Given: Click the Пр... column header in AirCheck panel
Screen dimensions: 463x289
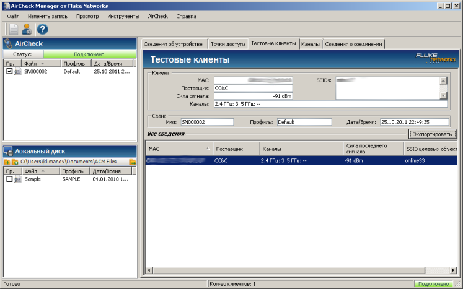Looking at the screenshot, I should point(12,63).
